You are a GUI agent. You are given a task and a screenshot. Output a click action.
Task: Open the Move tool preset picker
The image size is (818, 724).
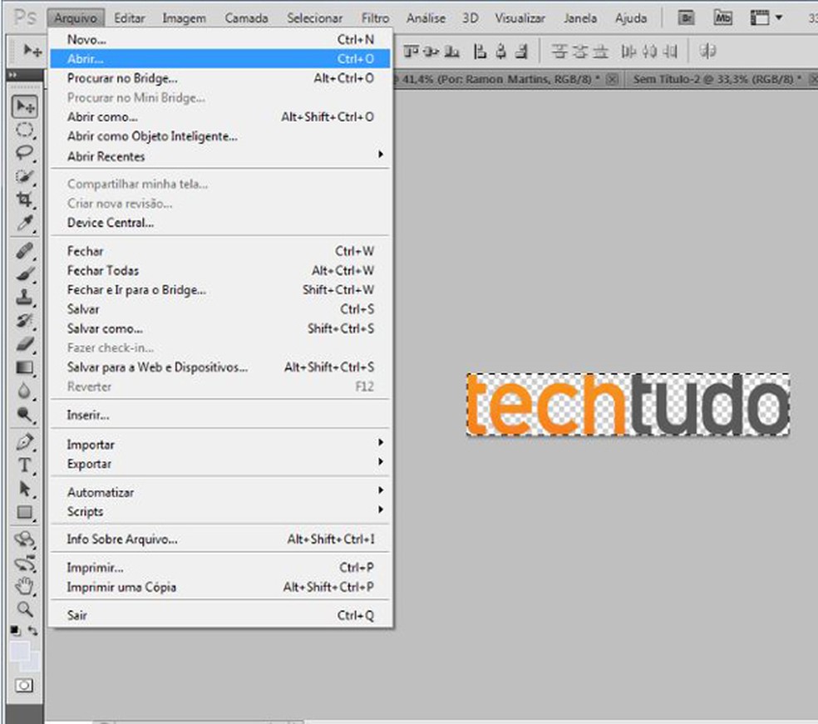[32, 51]
